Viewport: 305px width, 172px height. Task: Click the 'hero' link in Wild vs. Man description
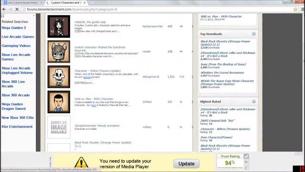93,105
